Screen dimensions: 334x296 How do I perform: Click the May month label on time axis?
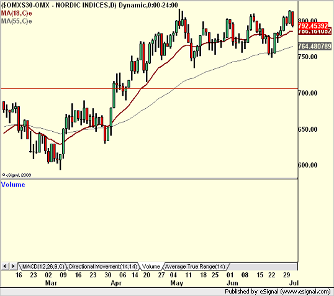[177, 283]
